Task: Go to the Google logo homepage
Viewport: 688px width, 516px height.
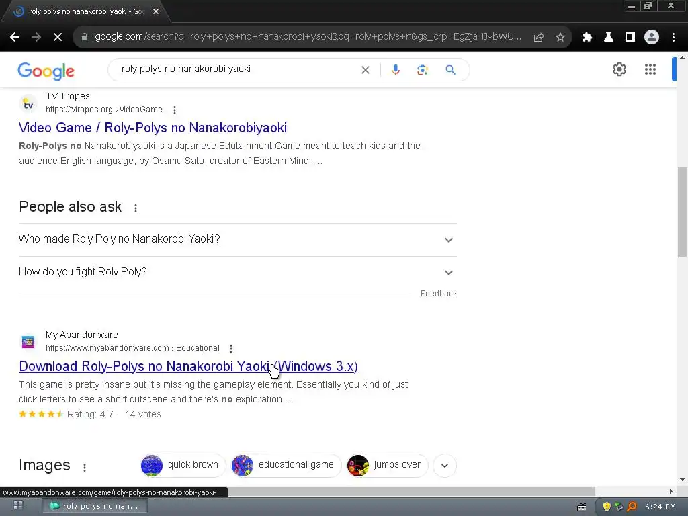Action: 46,71
